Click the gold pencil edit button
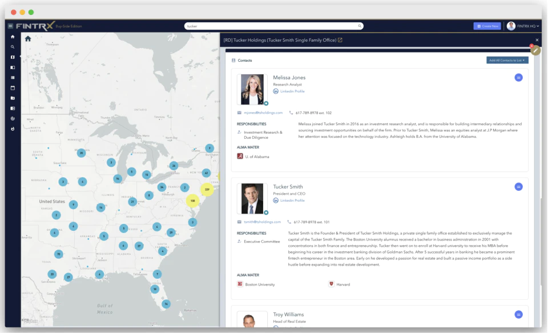Viewport: 548px width, 333px height. point(535,51)
